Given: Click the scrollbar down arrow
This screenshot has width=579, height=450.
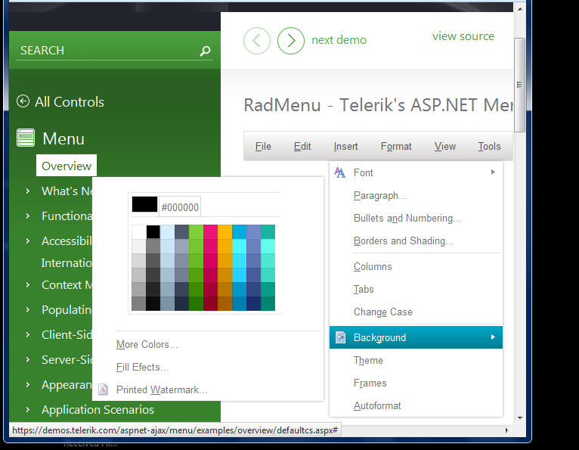Looking at the screenshot, I should point(520,417).
